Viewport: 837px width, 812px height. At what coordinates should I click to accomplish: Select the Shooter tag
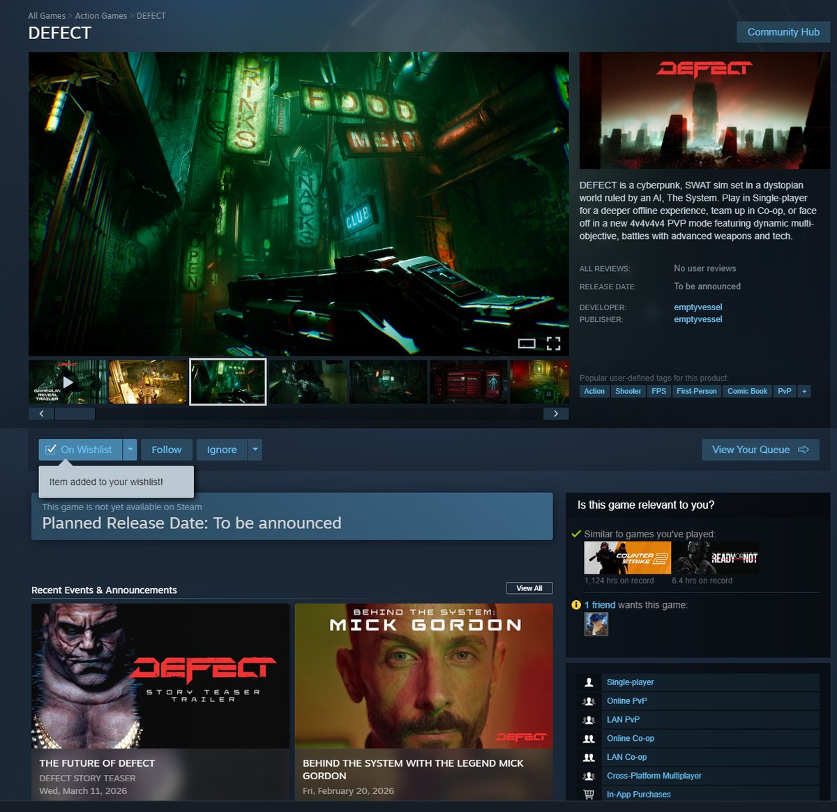pyautogui.click(x=628, y=391)
